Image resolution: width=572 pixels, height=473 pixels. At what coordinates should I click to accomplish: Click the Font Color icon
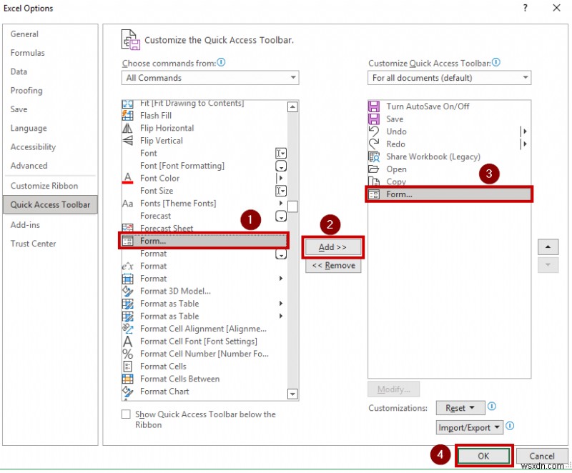click(129, 178)
